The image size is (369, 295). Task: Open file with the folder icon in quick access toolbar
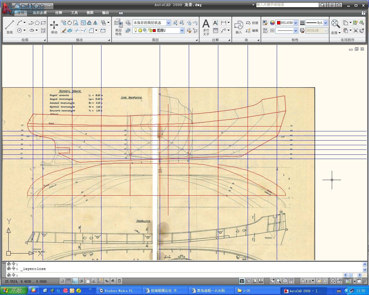[24, 5]
